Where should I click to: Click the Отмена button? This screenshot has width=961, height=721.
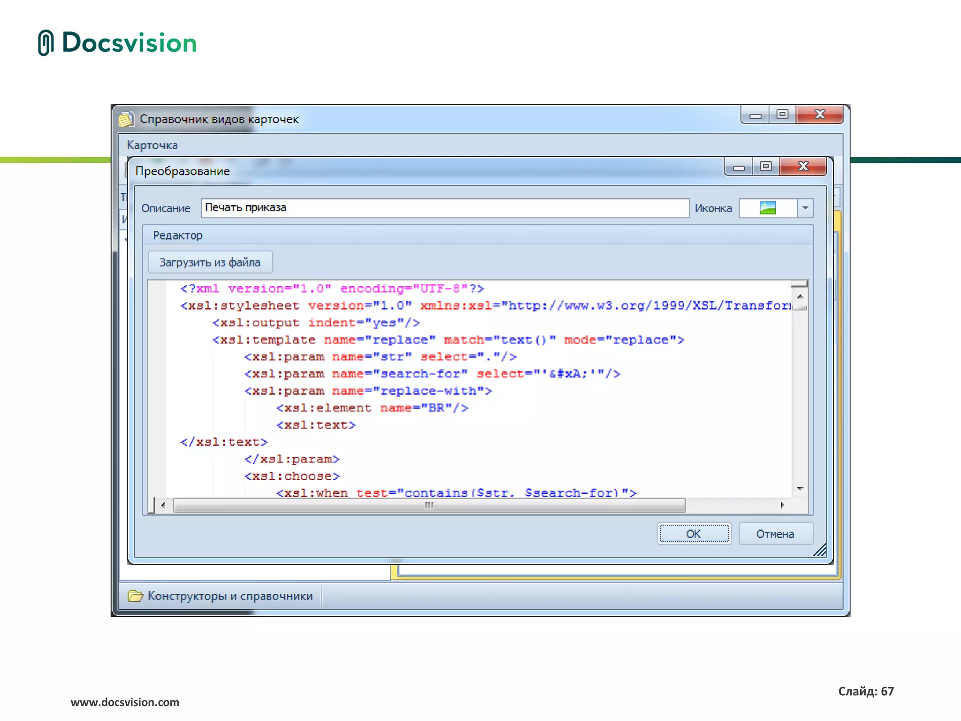point(775,534)
